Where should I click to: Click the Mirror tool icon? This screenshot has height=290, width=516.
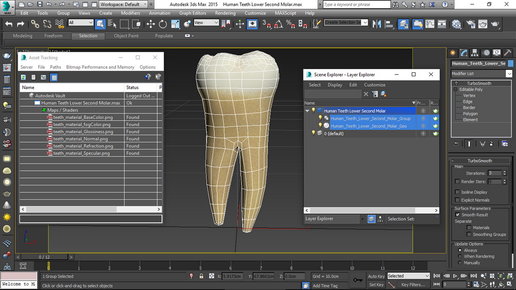coord(377,24)
